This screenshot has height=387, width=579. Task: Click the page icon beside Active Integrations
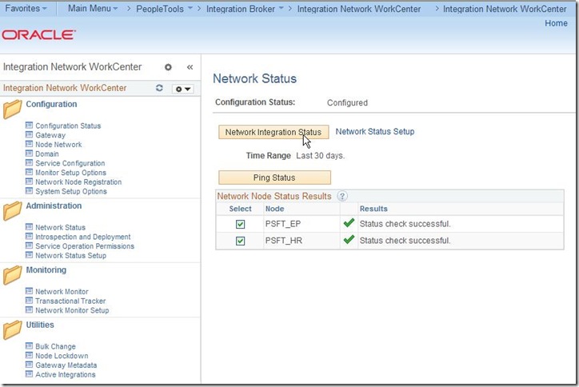[29, 374]
